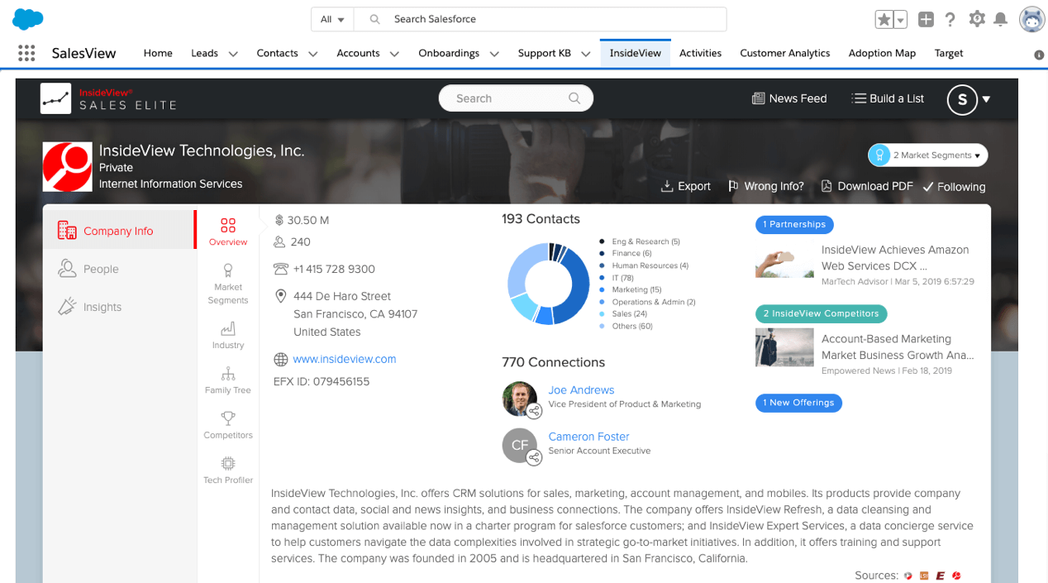Expand the Leads tab dropdown chevron
Screen dimensions: 1048x583
tap(233, 54)
